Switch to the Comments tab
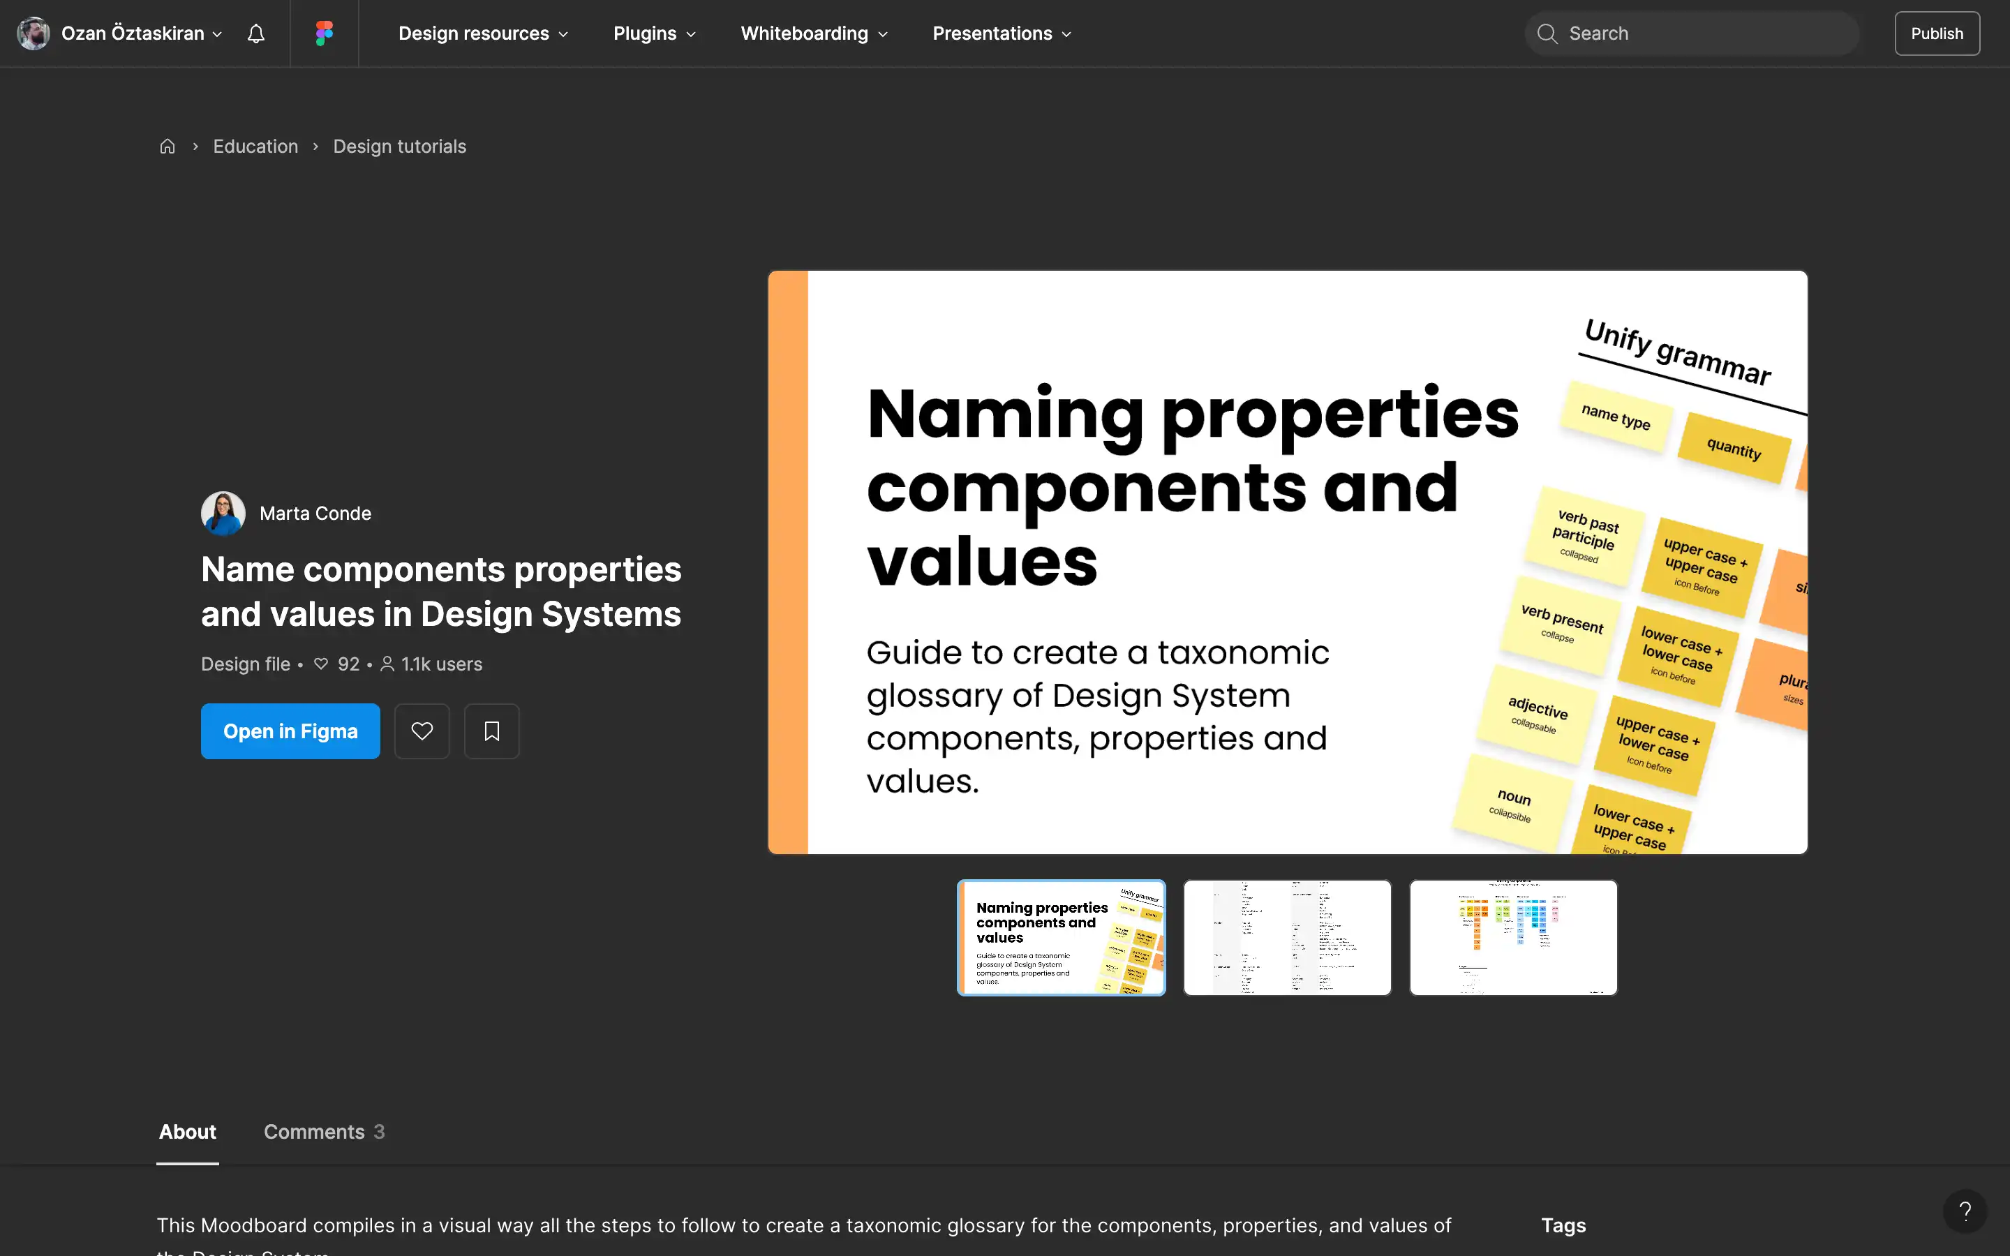The height and width of the screenshot is (1256, 2010). (324, 1131)
